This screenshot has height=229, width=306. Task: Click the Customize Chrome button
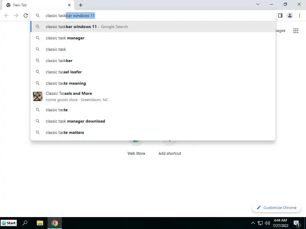(276, 208)
